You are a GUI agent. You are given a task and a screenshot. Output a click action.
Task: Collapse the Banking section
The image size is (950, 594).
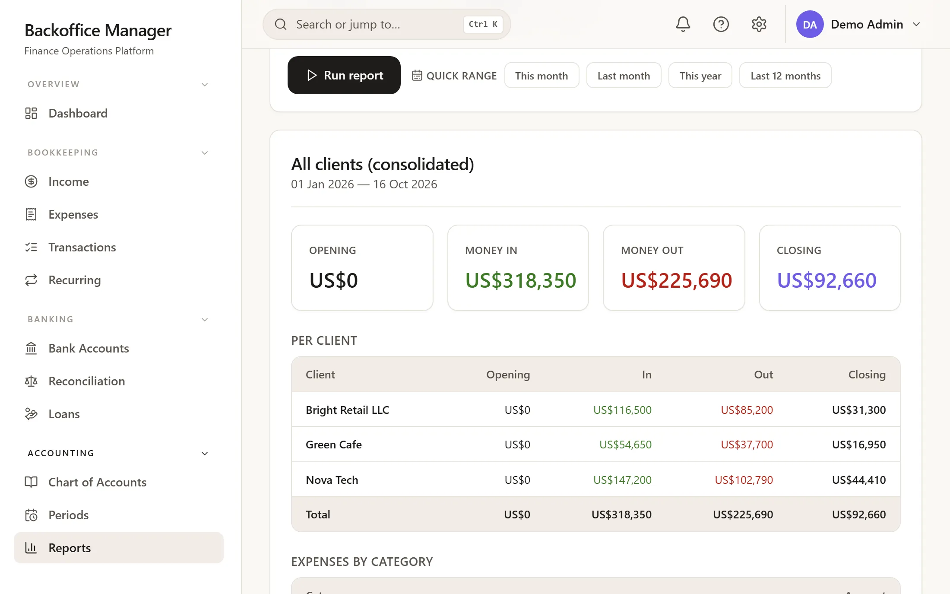(205, 320)
